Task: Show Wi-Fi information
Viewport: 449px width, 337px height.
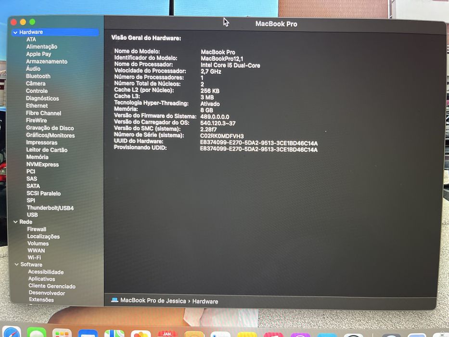Action: pyautogui.click(x=34, y=258)
